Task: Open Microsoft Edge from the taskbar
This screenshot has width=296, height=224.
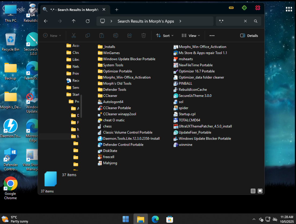Action: (x=155, y=219)
